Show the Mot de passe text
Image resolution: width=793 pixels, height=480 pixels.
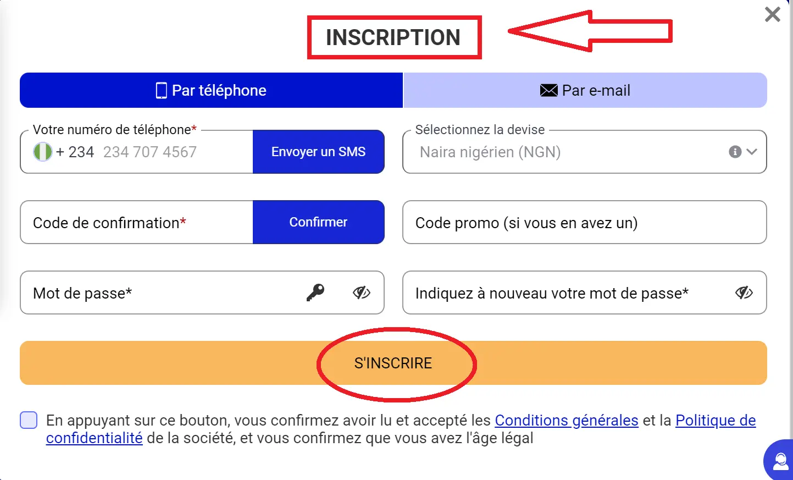[361, 293]
